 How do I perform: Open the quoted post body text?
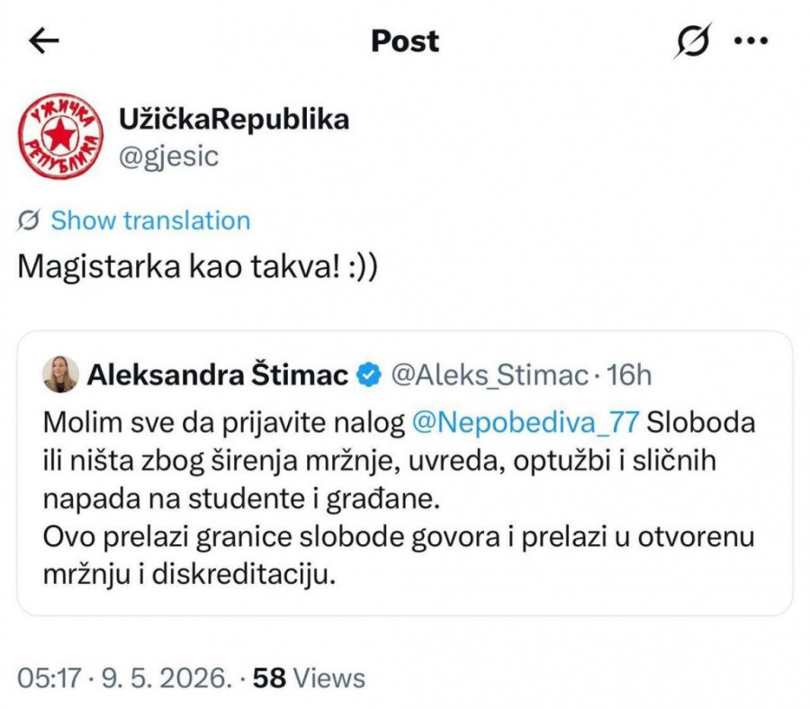coord(399,498)
